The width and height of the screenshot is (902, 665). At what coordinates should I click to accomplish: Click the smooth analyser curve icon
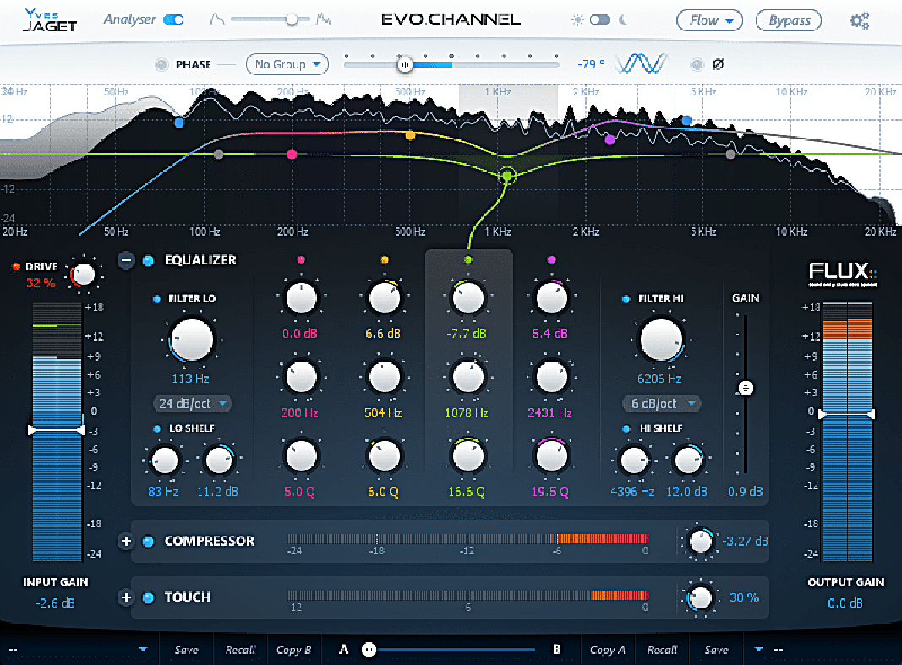217,20
